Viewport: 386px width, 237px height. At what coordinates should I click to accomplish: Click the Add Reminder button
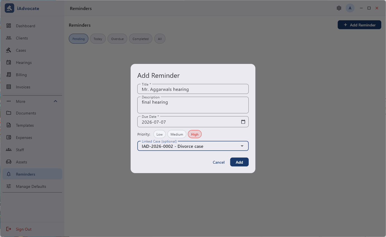(x=360, y=25)
